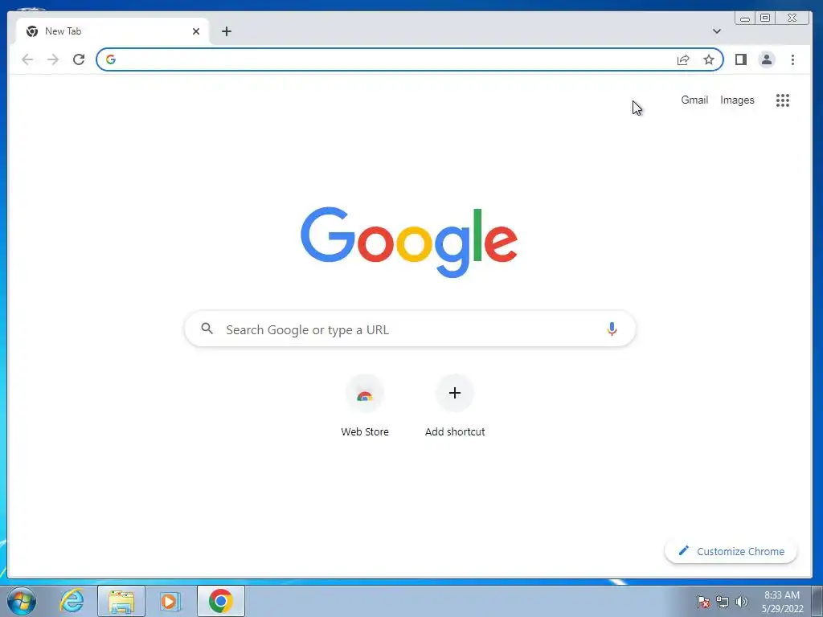
Task: Click the forward navigation arrow
Action: 53,59
